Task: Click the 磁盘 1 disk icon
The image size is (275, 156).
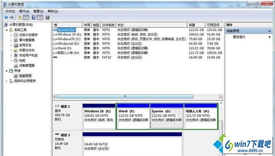Action: pyautogui.click(x=57, y=106)
